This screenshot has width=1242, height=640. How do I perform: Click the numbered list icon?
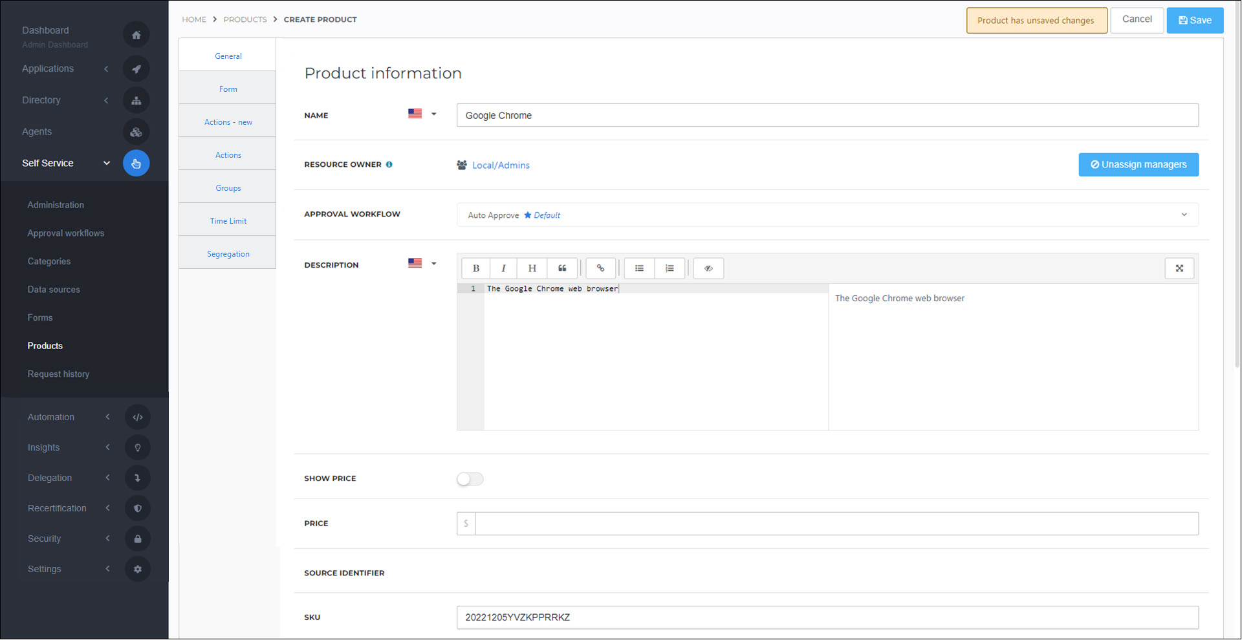coord(670,268)
